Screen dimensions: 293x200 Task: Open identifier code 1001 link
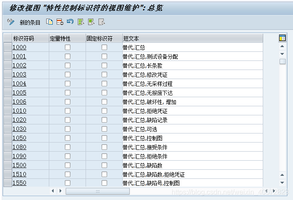point(19,57)
